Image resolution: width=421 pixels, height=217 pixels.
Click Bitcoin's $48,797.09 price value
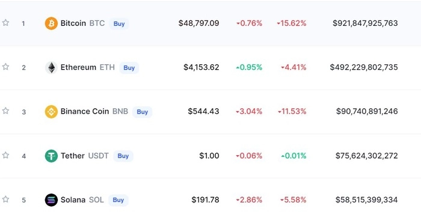tap(198, 23)
